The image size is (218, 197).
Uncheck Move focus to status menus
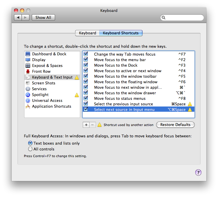86,98
